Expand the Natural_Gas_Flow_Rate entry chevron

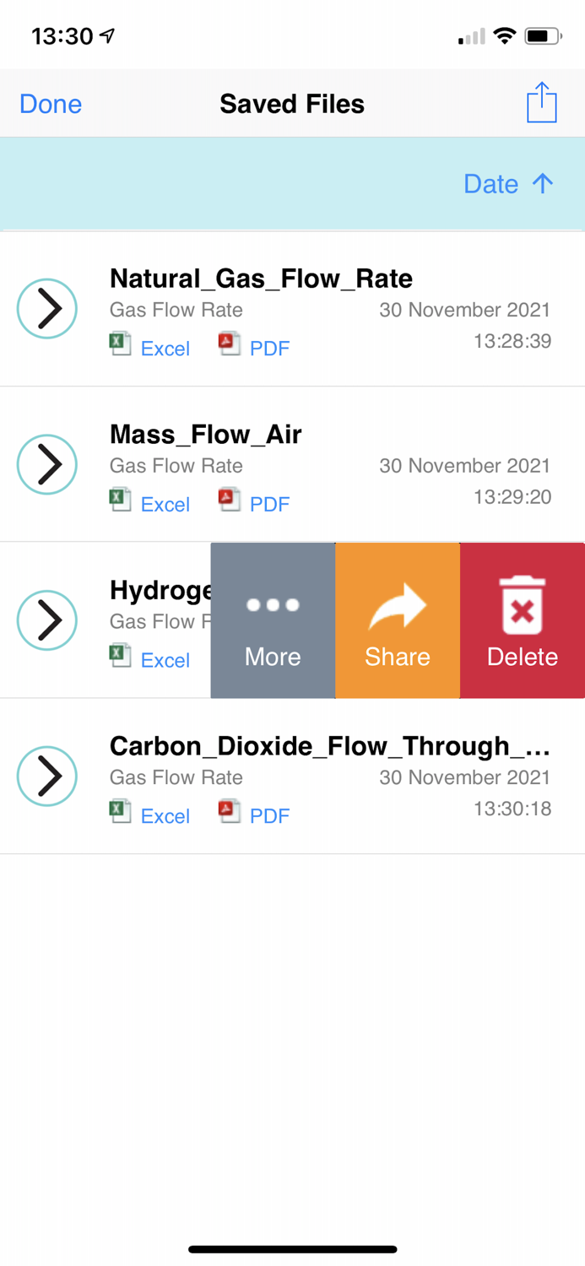(x=46, y=309)
